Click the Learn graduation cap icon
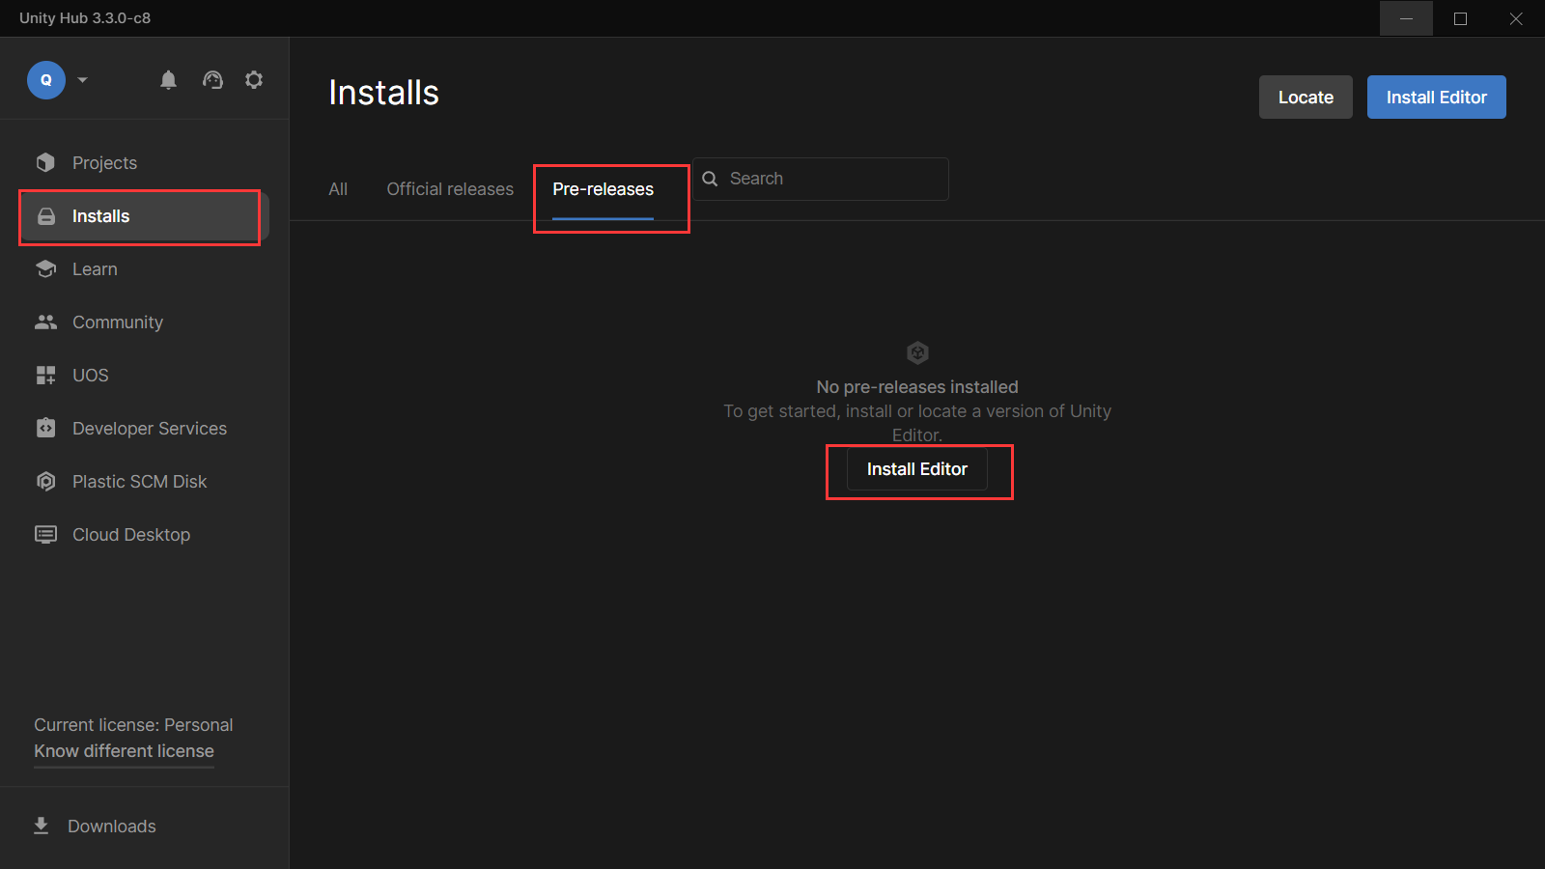1545x869 pixels. pyautogui.click(x=45, y=268)
